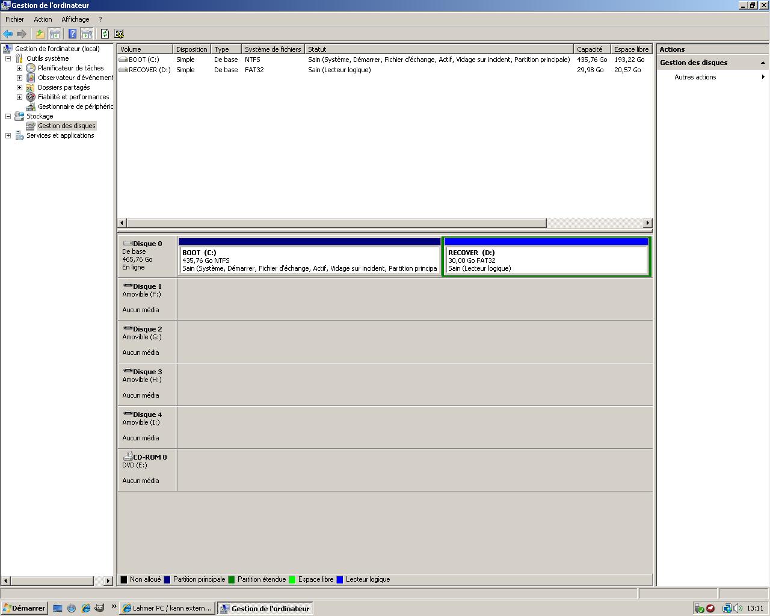The width and height of the screenshot is (770, 616).
Task: Click the Planificateur de tâches clock icon
Action: click(31, 68)
